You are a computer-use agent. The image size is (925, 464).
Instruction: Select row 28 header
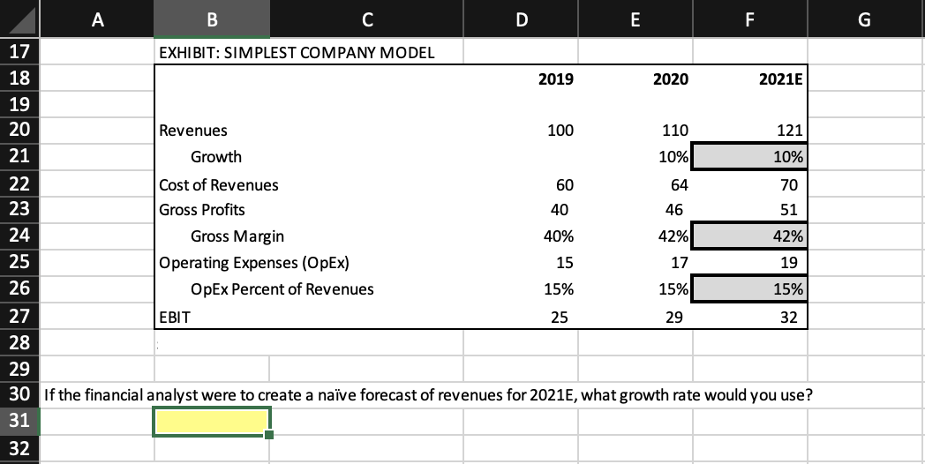click(19, 342)
